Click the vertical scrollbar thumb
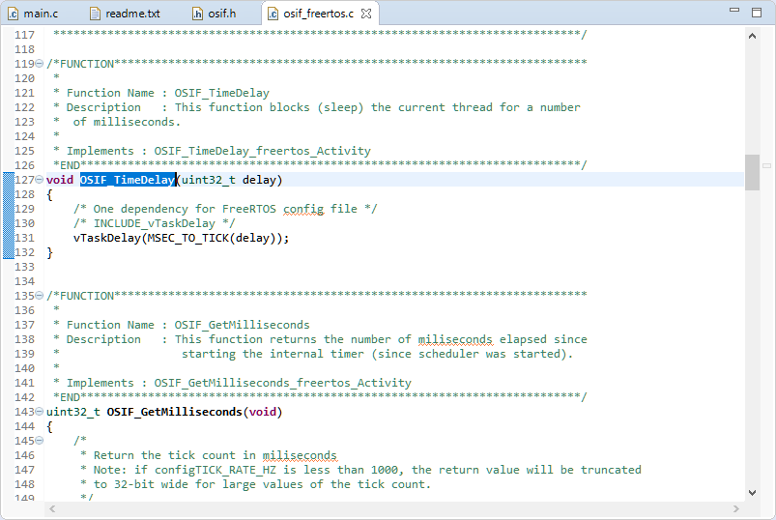Image resolution: width=776 pixels, height=520 pixels. pos(752,172)
